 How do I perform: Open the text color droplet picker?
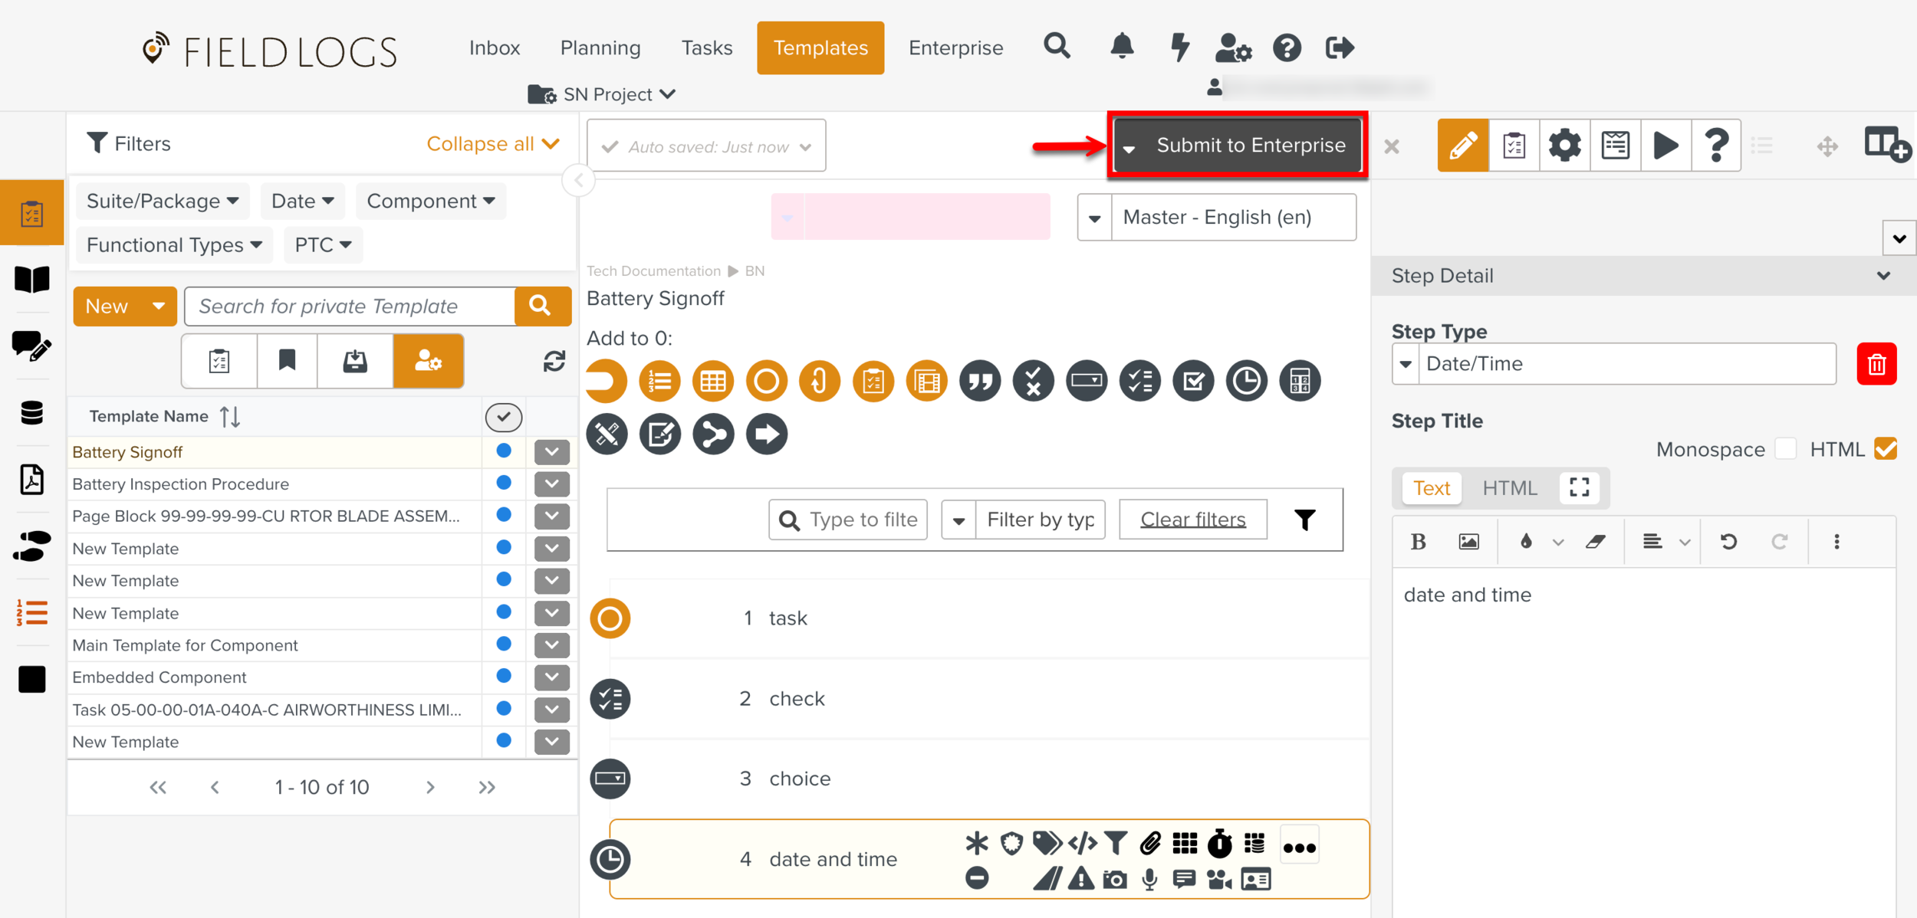tap(1526, 542)
